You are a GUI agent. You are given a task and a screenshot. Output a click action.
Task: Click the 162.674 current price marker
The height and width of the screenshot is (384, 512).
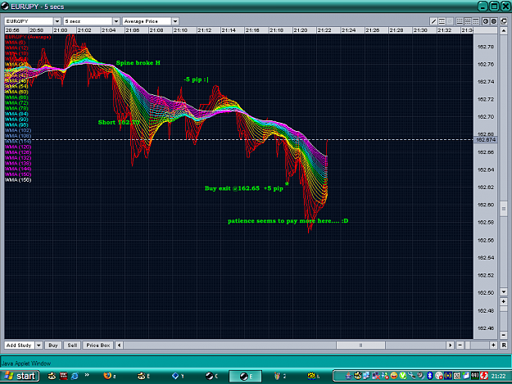pos(486,140)
